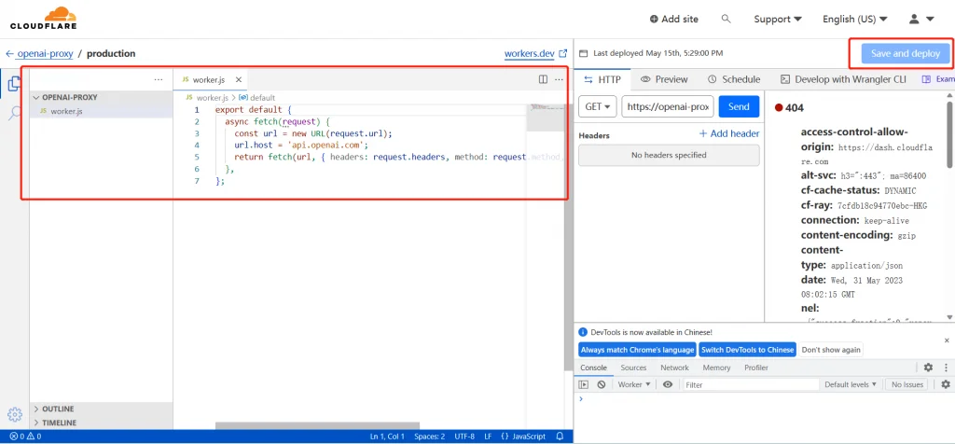
Task: Switch to the HTTP tab
Action: pyautogui.click(x=602, y=79)
